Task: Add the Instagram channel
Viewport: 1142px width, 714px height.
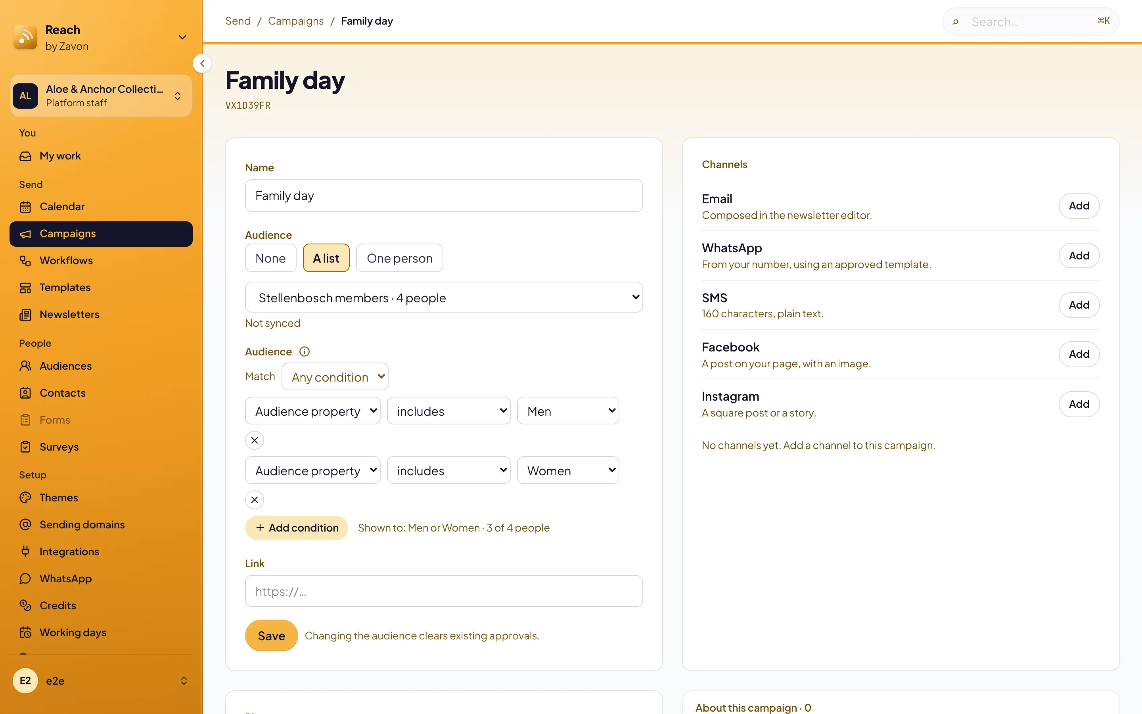Action: pos(1079,404)
